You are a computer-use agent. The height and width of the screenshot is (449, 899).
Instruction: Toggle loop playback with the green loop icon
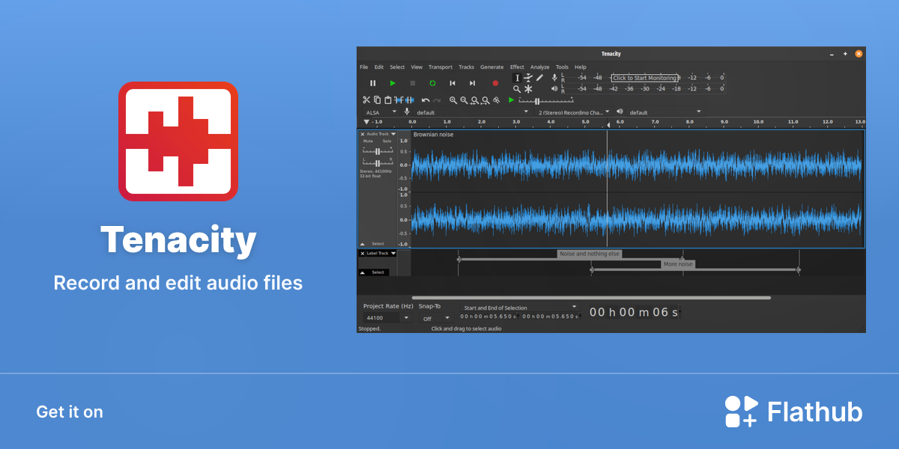click(432, 83)
